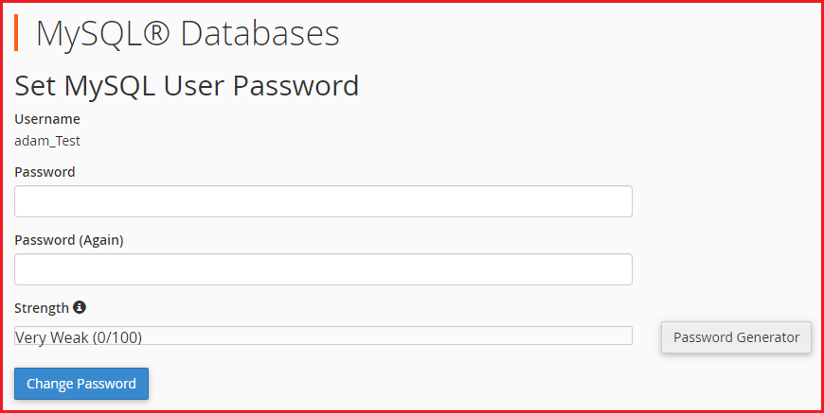The image size is (824, 413).
Task: Click the orange accent bar beside title
Action: tap(16, 32)
